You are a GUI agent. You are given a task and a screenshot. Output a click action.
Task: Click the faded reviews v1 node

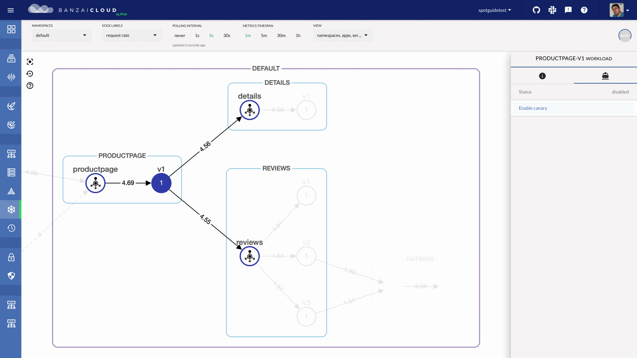pos(306,195)
